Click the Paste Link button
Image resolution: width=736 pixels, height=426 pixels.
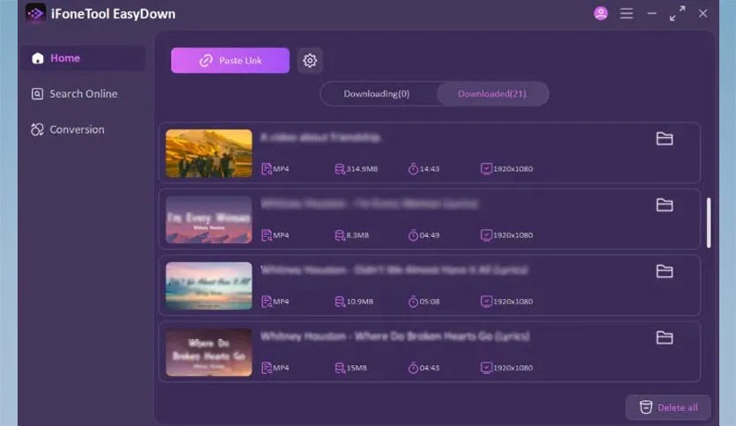point(230,61)
